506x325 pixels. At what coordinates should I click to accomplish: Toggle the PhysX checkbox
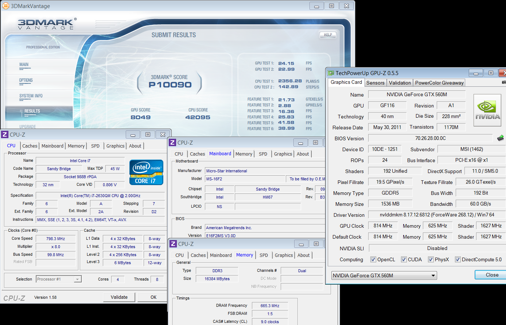(431, 259)
